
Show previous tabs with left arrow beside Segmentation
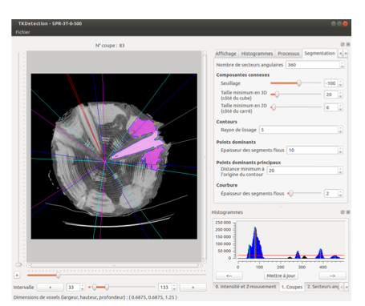click(340, 54)
